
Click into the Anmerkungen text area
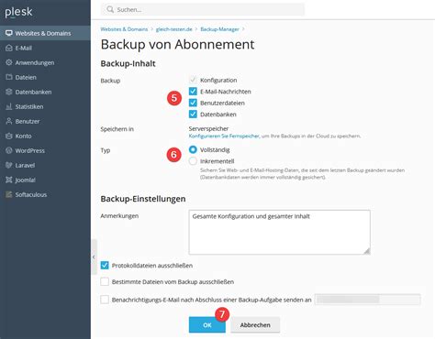click(x=280, y=232)
